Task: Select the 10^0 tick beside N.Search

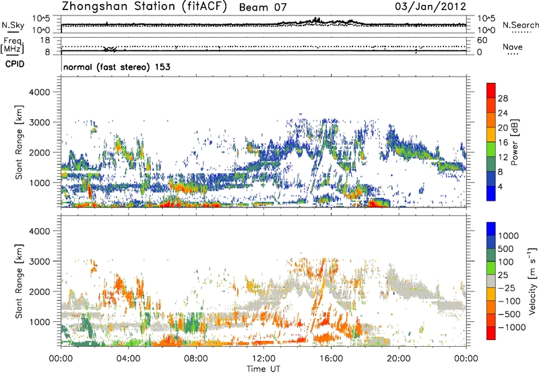Action: tap(486, 30)
